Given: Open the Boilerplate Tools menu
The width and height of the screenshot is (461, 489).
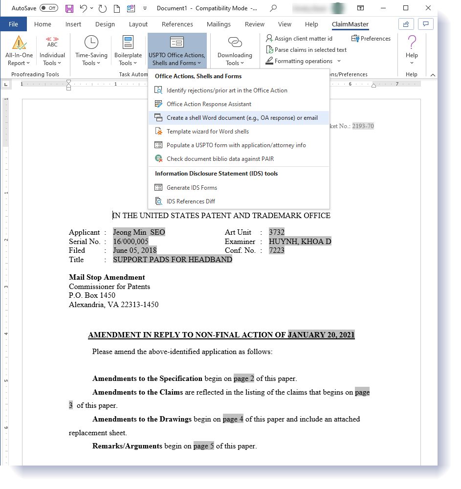Looking at the screenshot, I should point(128,51).
